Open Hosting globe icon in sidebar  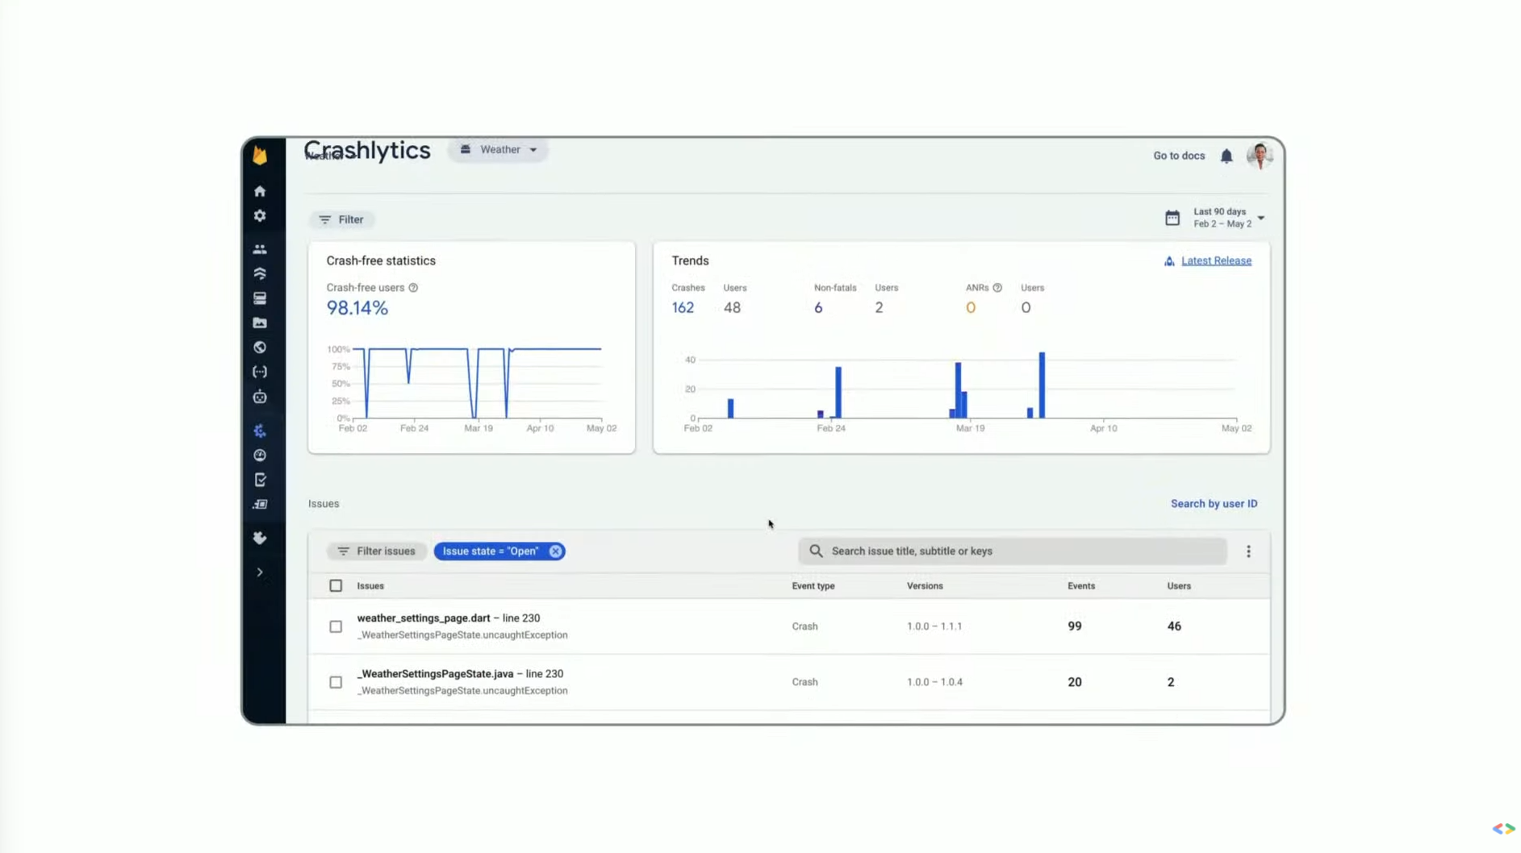click(x=260, y=347)
